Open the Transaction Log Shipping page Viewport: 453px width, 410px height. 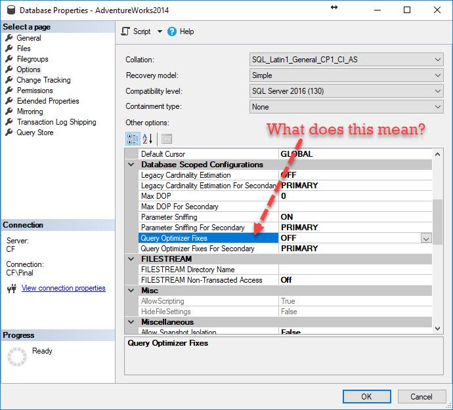pos(56,122)
